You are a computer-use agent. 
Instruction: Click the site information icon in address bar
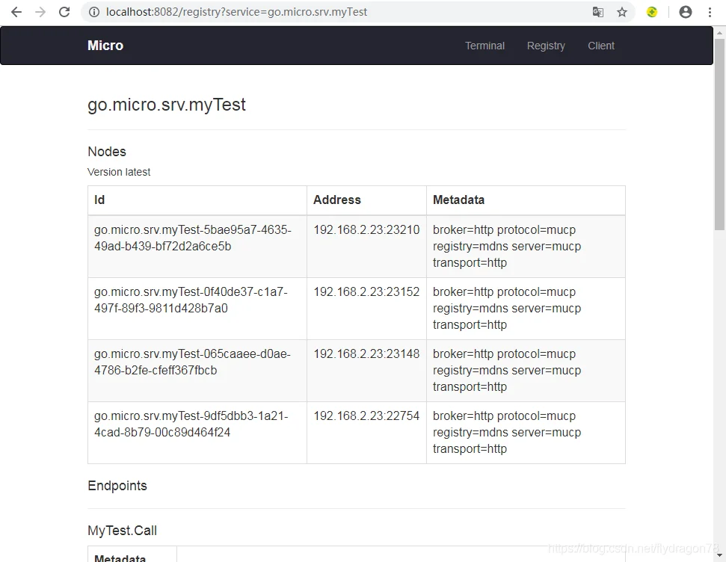[94, 12]
